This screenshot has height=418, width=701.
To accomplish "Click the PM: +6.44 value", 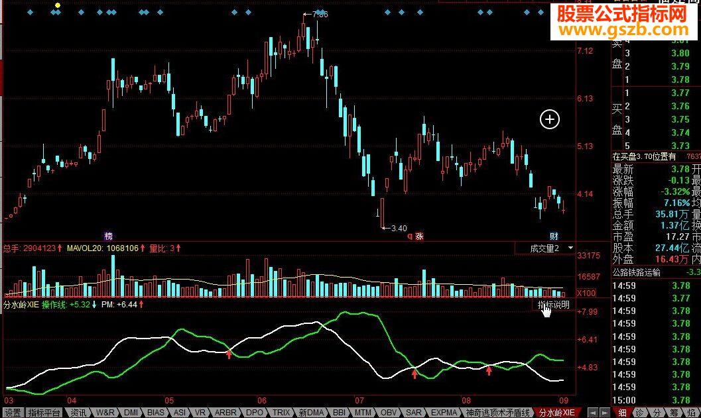I will pos(123,305).
